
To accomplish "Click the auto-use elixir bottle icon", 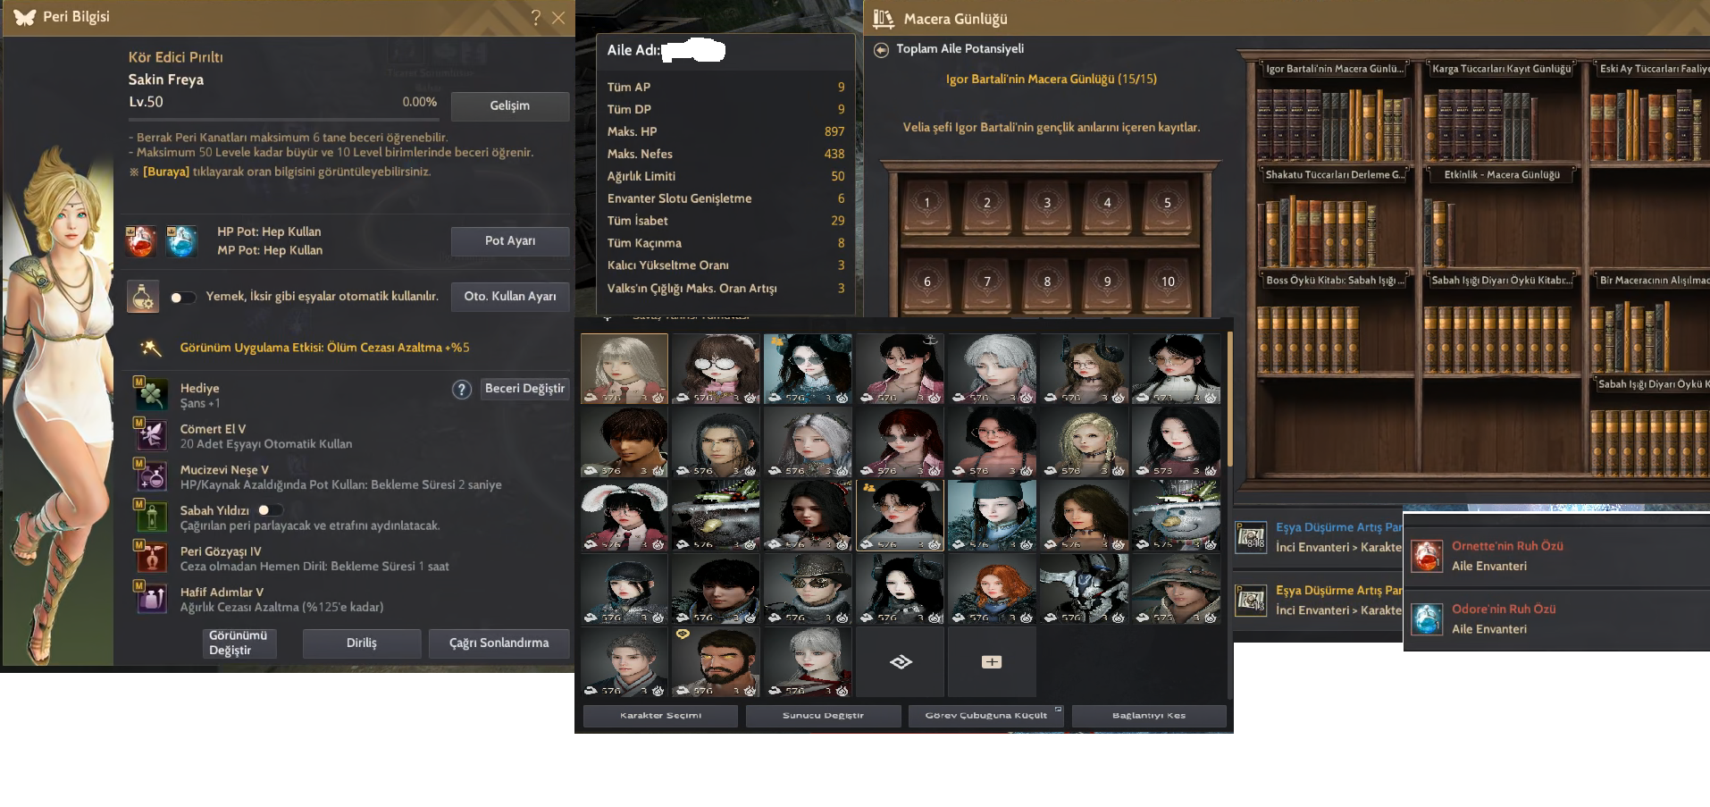I will click(143, 296).
